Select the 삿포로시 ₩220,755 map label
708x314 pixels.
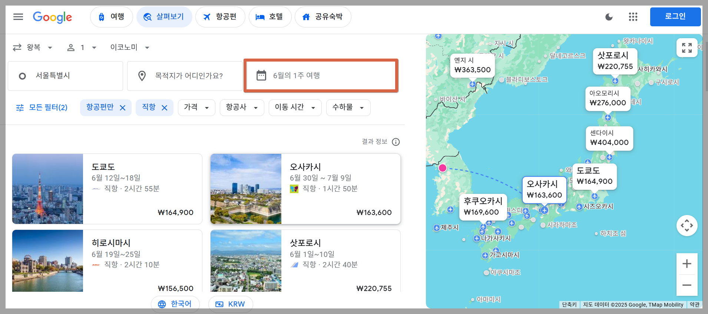tap(615, 61)
